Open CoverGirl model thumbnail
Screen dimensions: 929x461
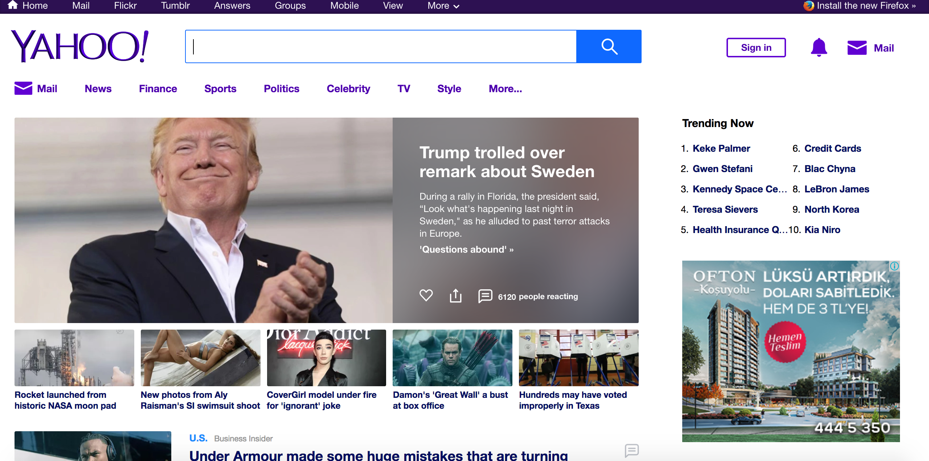pos(327,358)
